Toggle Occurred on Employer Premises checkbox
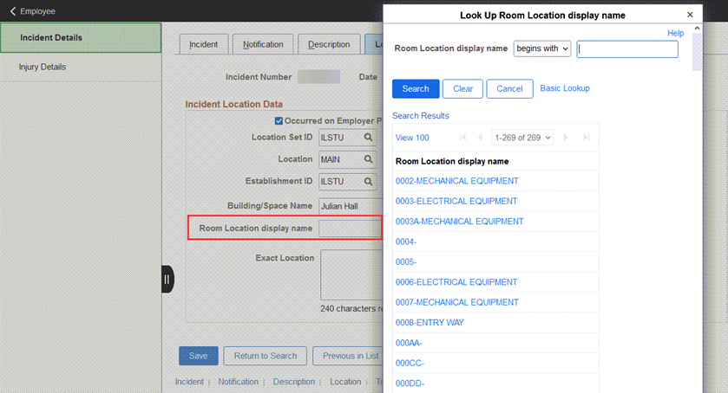The width and height of the screenshot is (728, 393). coord(279,121)
